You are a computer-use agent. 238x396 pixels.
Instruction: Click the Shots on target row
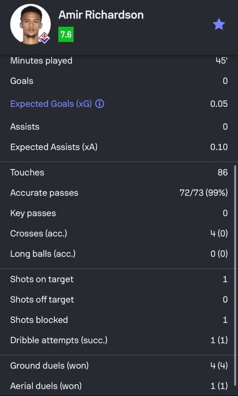[119, 279]
